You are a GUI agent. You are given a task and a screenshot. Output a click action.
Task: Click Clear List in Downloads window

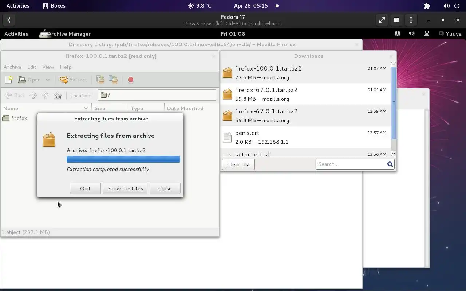[238, 164]
